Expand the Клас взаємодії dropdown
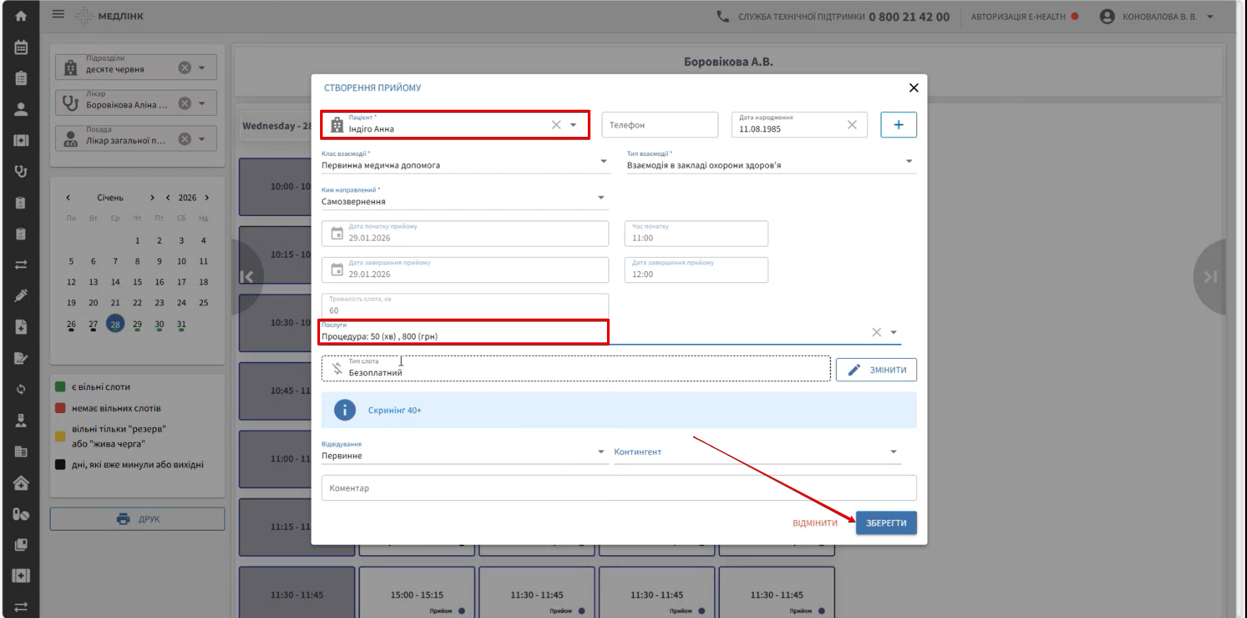Image resolution: width=1247 pixels, height=618 pixels. (x=603, y=162)
